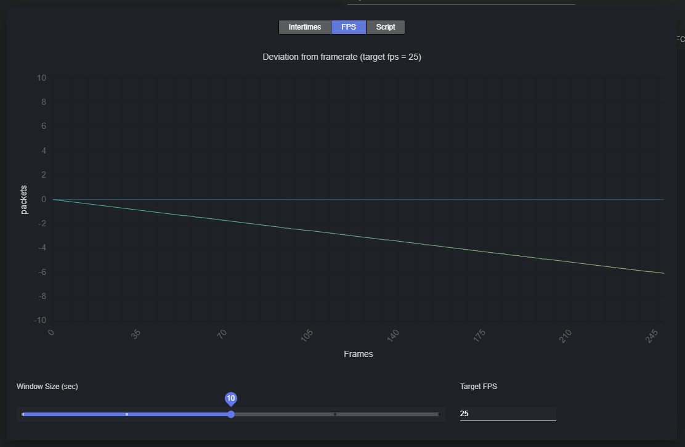Click the fourth tick mark on Window Size slider
This screenshot has width=685, height=447.
(x=335, y=414)
